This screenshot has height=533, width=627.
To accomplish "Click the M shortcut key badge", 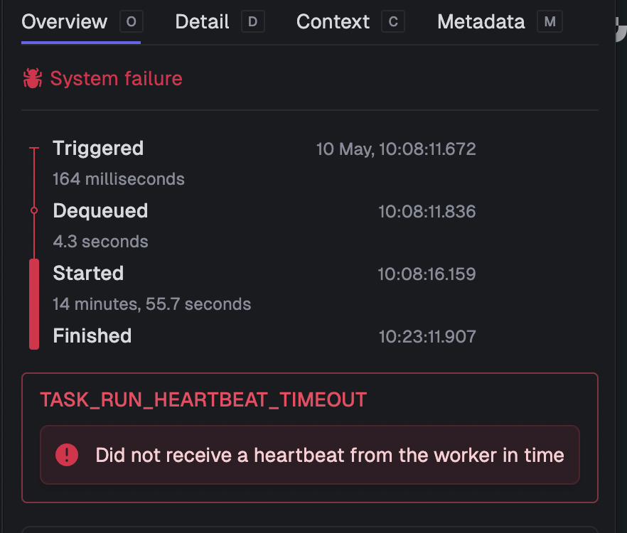I will pyautogui.click(x=550, y=21).
